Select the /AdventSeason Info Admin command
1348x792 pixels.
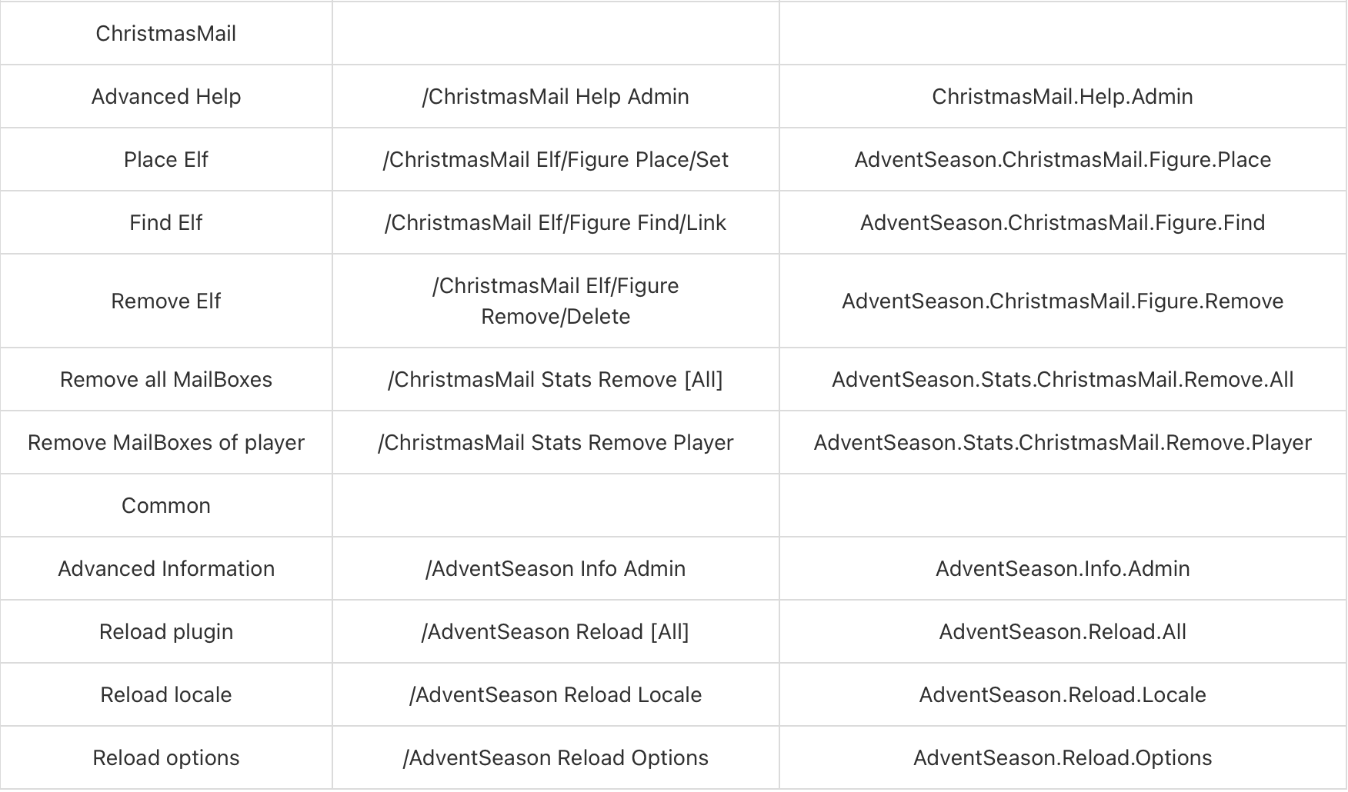coord(556,569)
